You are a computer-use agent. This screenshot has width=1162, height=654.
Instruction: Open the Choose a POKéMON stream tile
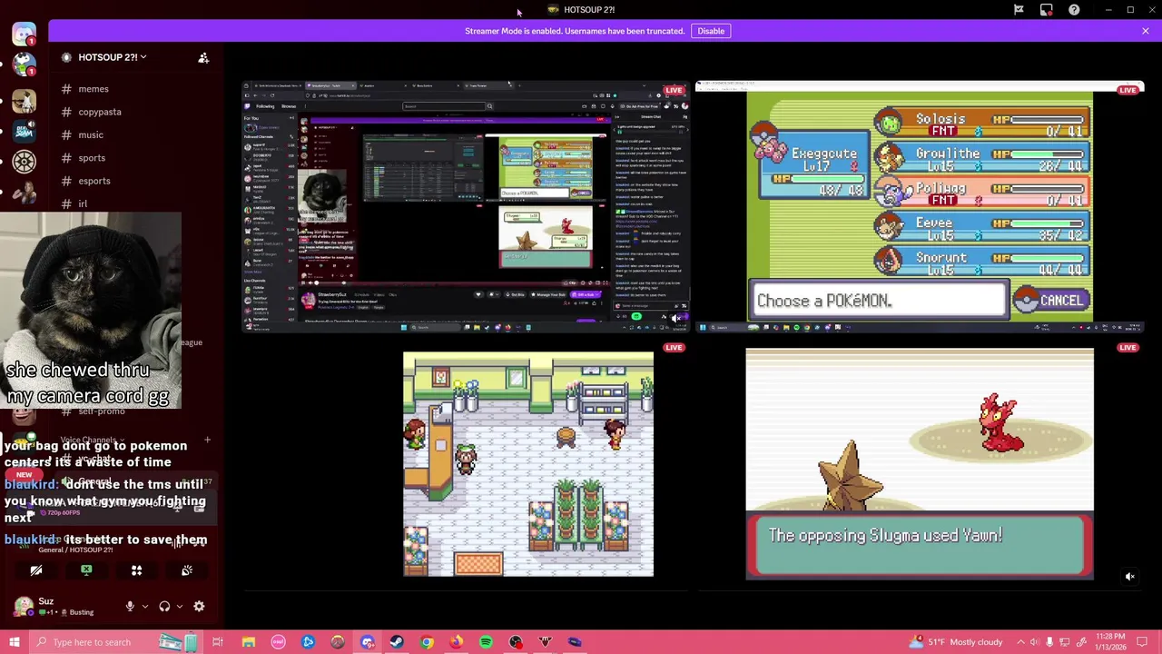tap(920, 206)
